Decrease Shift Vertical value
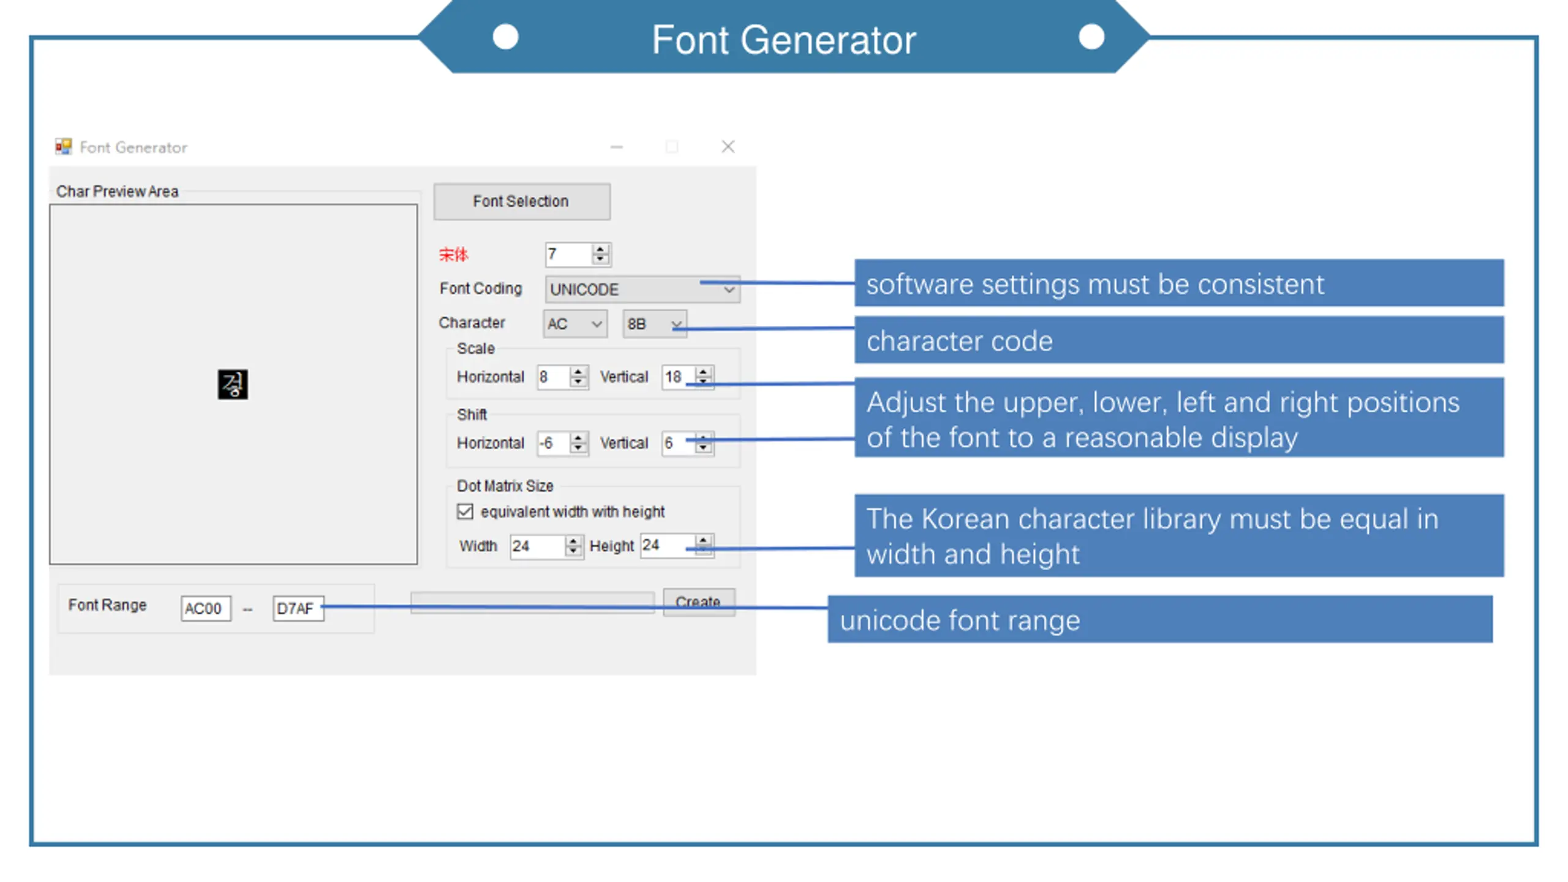 point(704,448)
